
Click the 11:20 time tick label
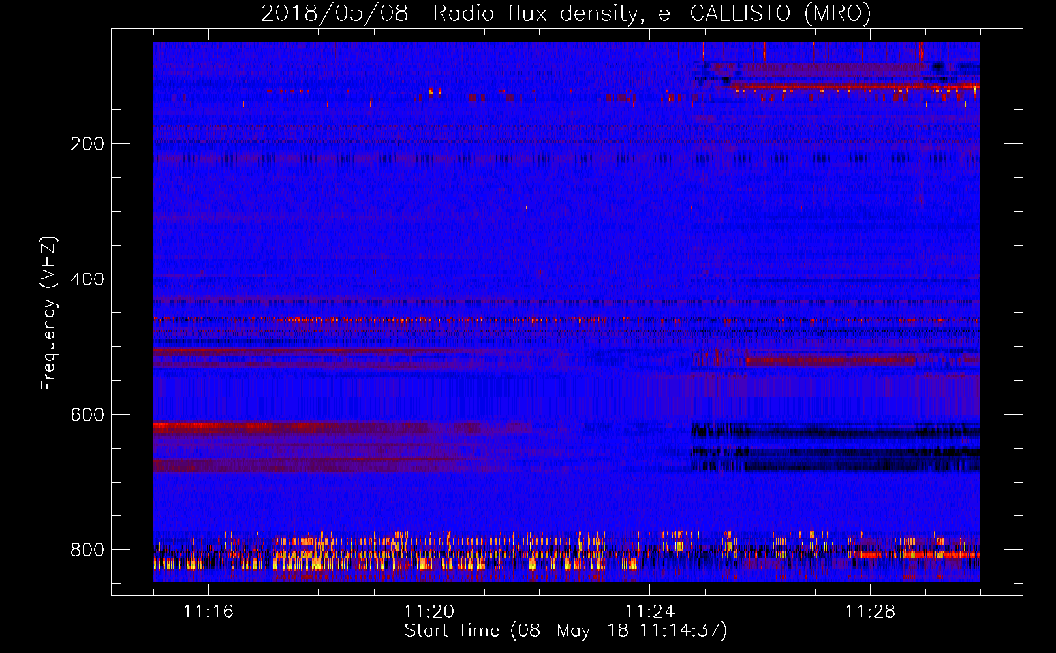(429, 611)
